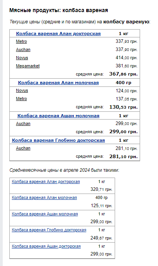Open Auchan store link under Алан докторская
The image size is (158, 266).
[x=23, y=49]
